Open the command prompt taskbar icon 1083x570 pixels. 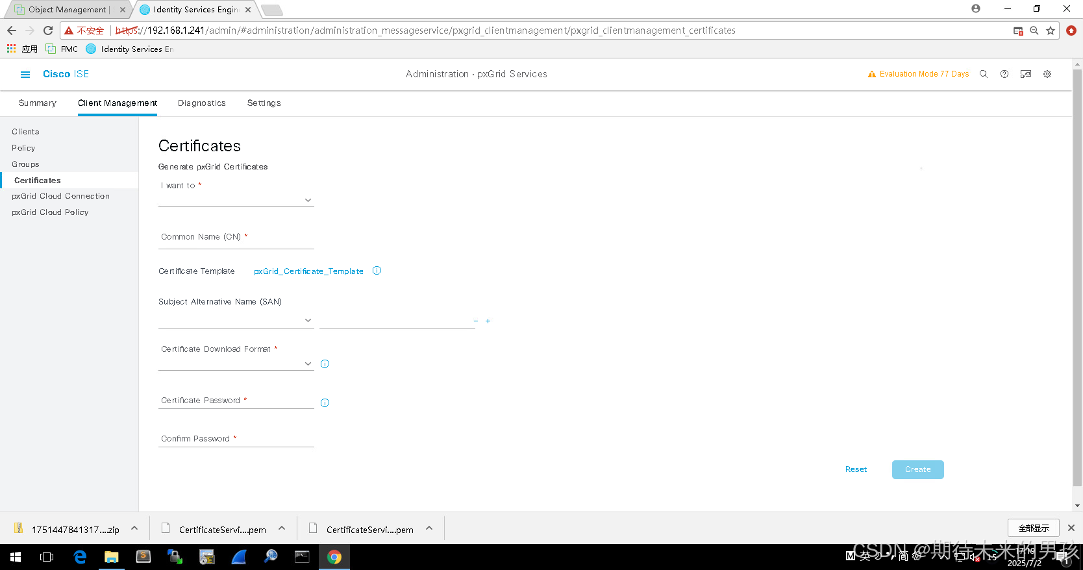click(303, 557)
